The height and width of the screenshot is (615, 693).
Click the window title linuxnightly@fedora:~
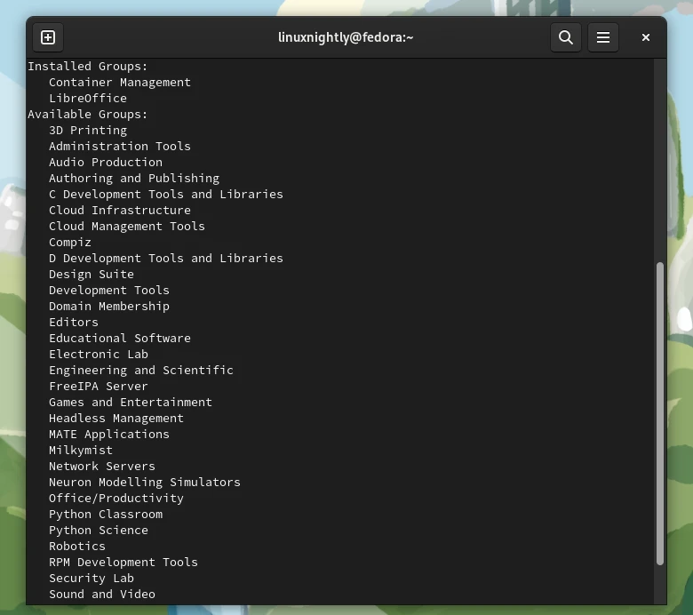click(346, 37)
